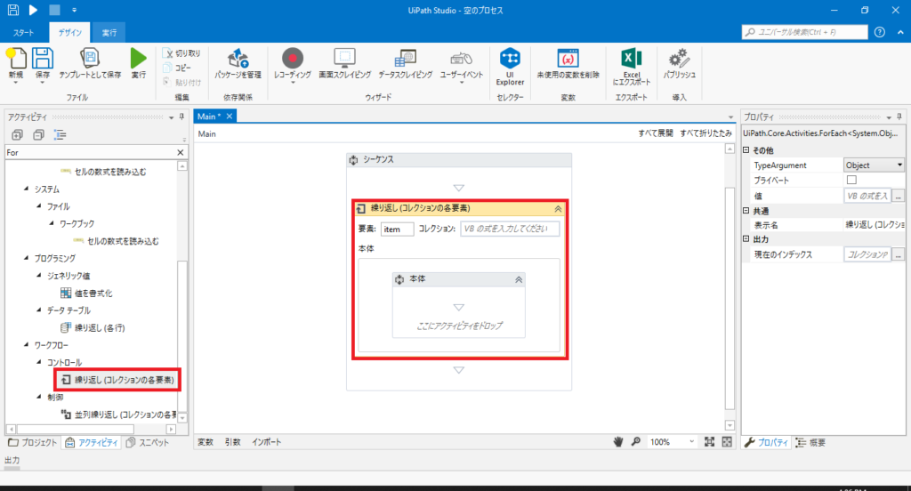Open the 変数 variables panel
911x491 pixels.
(x=206, y=442)
